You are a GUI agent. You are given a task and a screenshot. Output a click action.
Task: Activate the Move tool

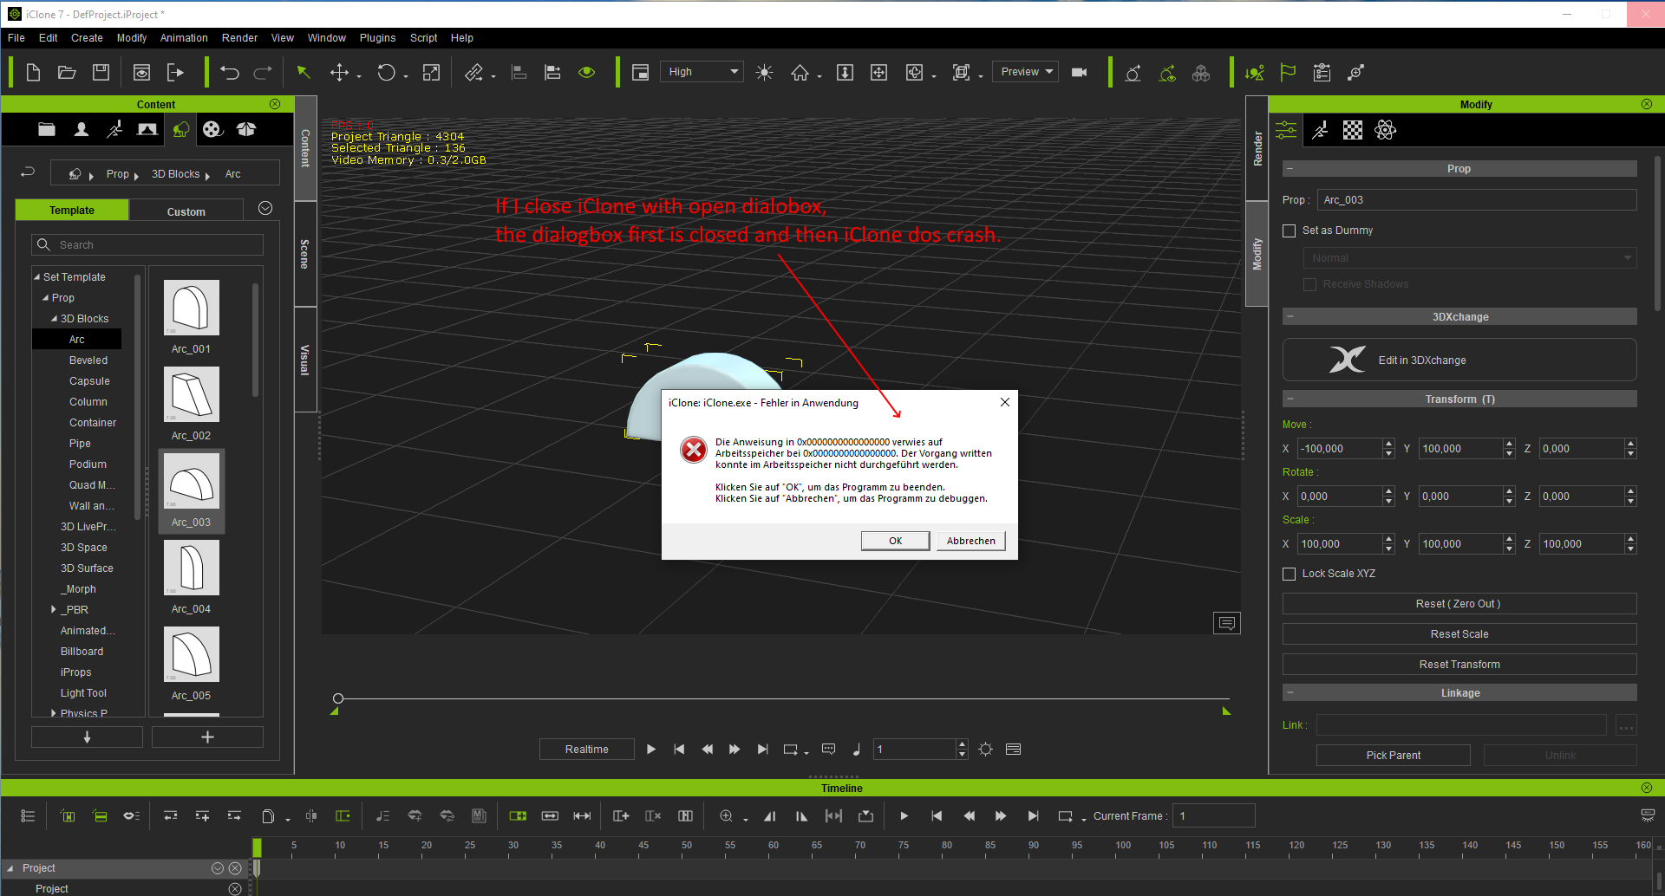tap(339, 73)
